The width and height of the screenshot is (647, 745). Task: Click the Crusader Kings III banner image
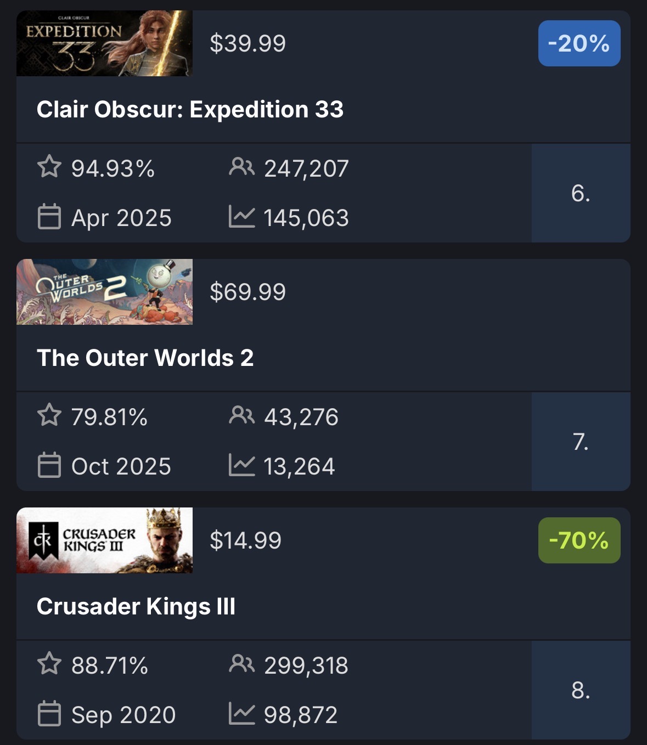click(x=104, y=540)
